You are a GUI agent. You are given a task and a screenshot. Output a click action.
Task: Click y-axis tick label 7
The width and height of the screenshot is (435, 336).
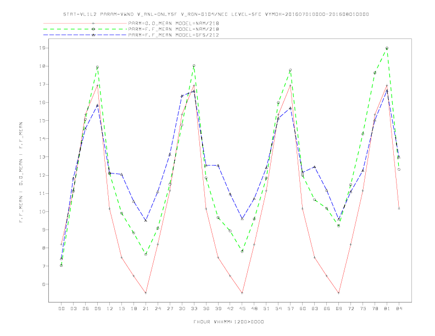click(43, 266)
